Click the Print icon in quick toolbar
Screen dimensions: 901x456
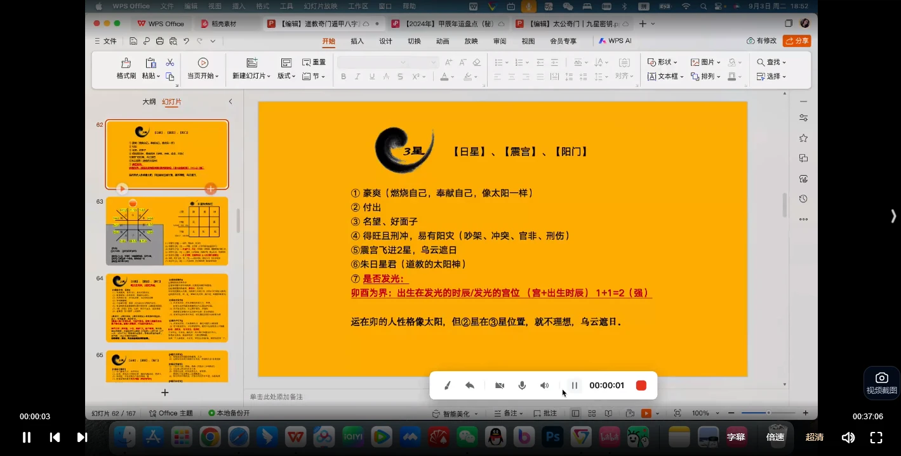(159, 41)
